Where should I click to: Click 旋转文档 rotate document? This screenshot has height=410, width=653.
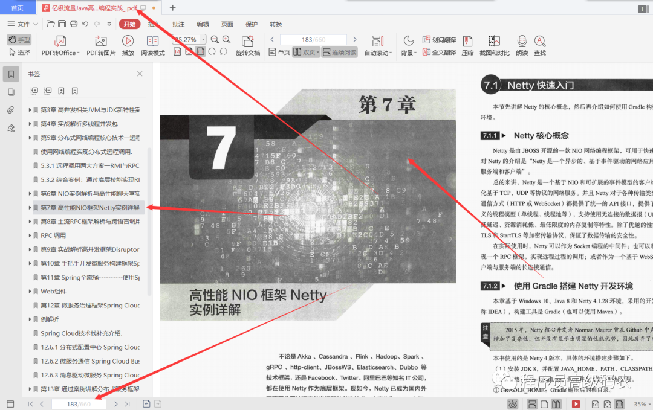248,46
